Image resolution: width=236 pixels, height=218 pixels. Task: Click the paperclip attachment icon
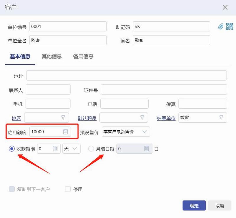tap(221, 27)
